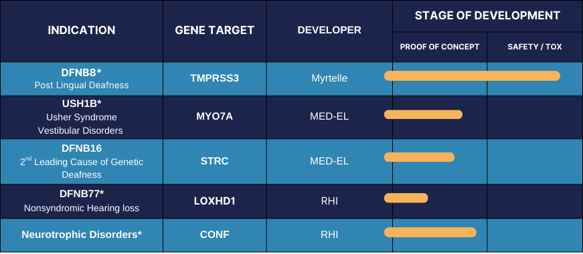Select the STAGE OF DEVELOPMENT header
Screen dimensions: 583x254
tap(487, 15)
